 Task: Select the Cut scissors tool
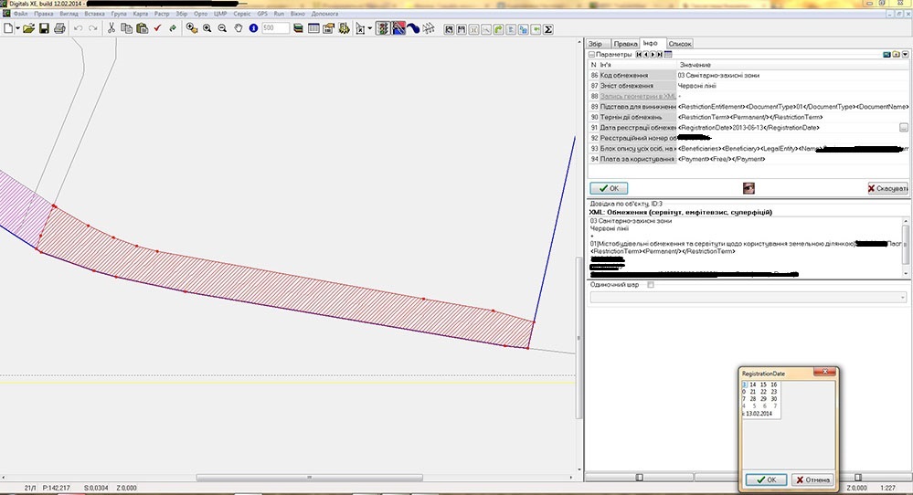coord(111,28)
